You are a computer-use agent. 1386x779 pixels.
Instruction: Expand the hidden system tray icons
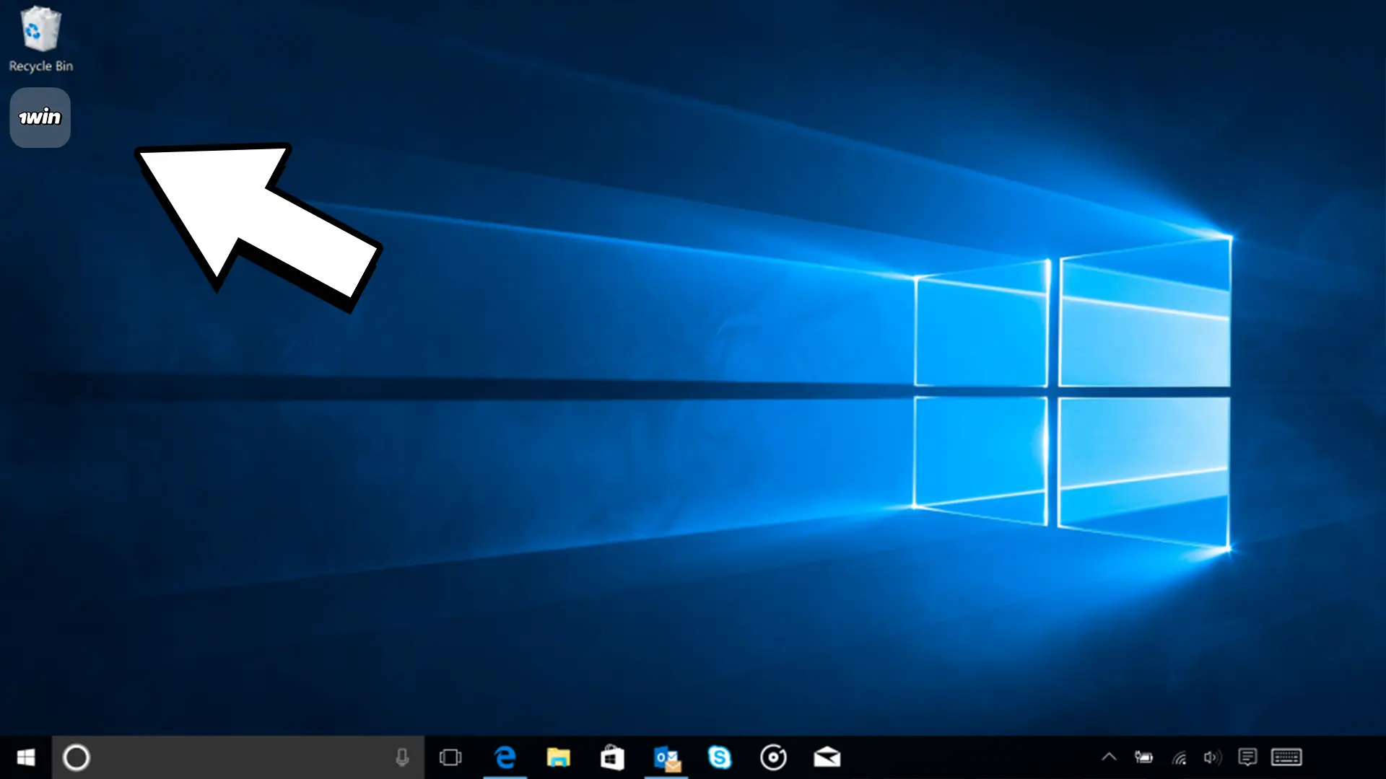(1109, 757)
